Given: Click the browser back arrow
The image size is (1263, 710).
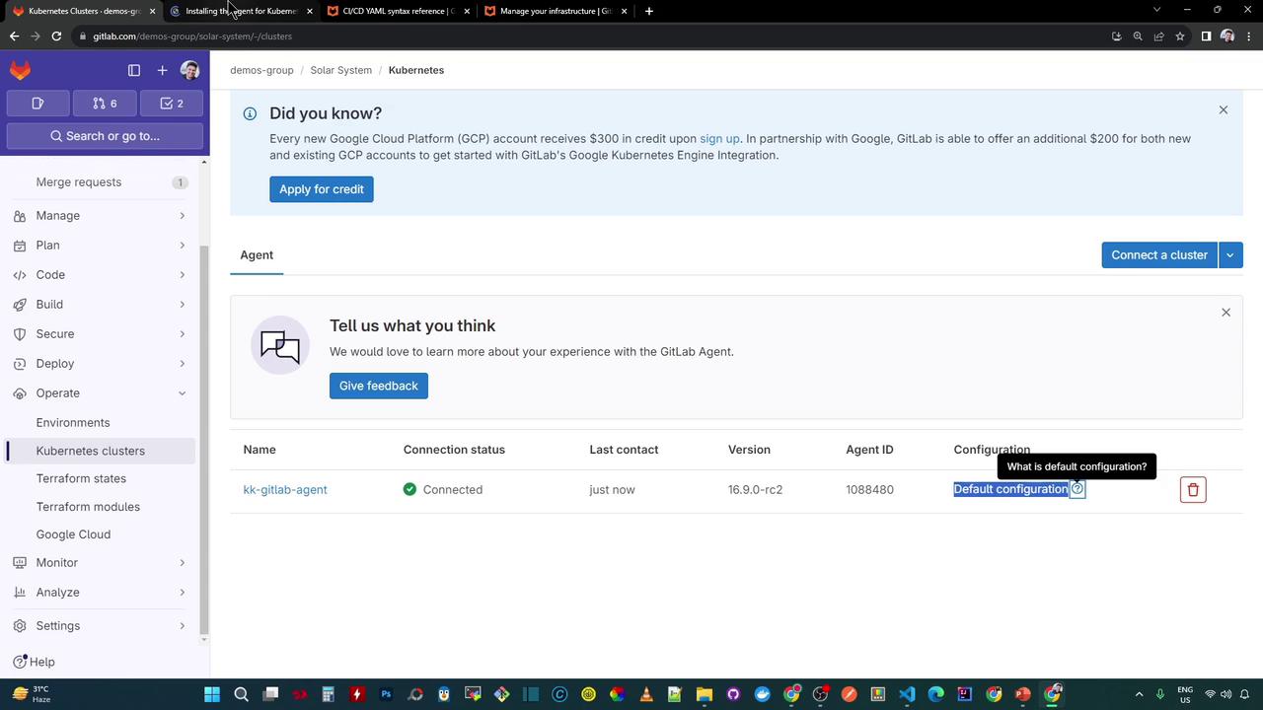Looking at the screenshot, I should pyautogui.click(x=14, y=36).
